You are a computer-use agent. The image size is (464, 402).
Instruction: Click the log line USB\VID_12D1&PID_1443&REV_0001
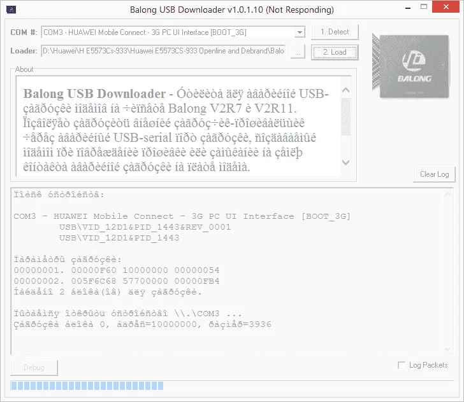coord(145,227)
